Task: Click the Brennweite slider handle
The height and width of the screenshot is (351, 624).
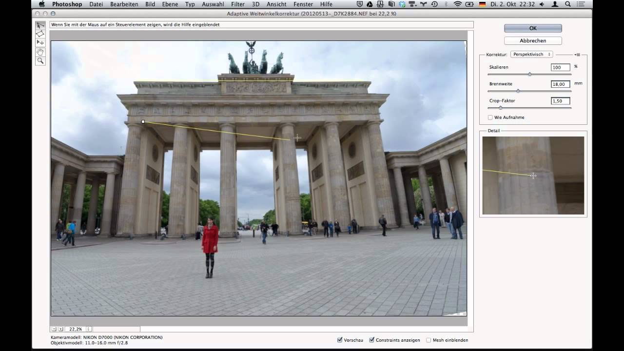Action: click(x=518, y=91)
